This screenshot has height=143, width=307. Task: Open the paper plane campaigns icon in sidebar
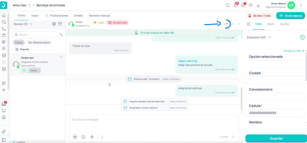[4, 90]
